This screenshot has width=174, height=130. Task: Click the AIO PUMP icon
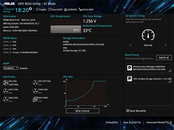(x=35, y=99)
